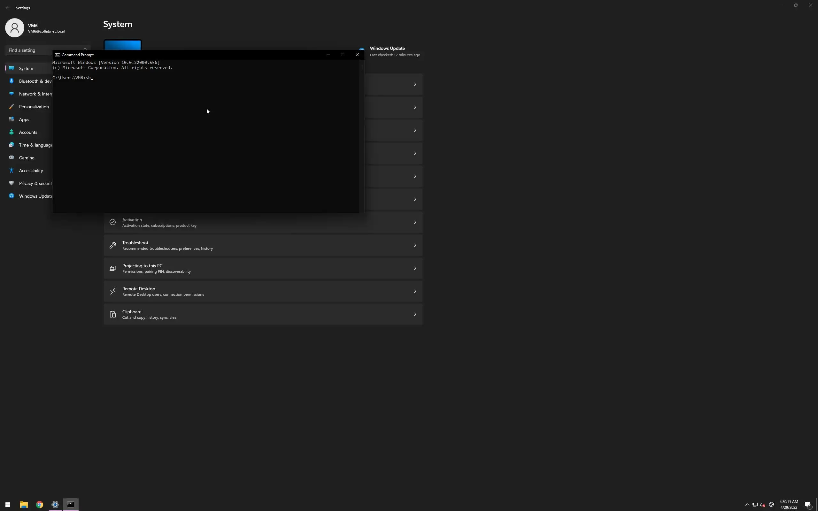Click the Clipboard icon
This screenshot has height=511, width=818.
point(112,314)
